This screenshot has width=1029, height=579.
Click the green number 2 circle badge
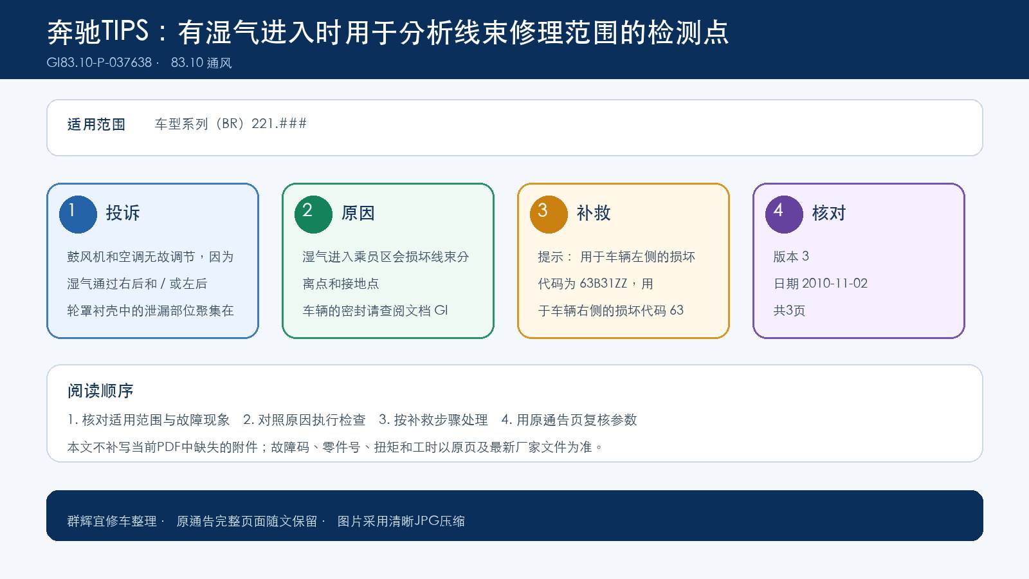[x=313, y=214]
